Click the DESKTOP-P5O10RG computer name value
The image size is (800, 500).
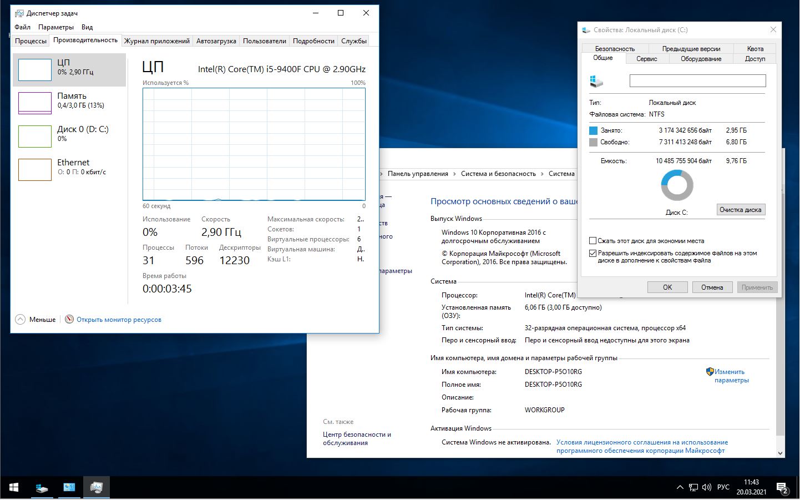[x=553, y=372]
